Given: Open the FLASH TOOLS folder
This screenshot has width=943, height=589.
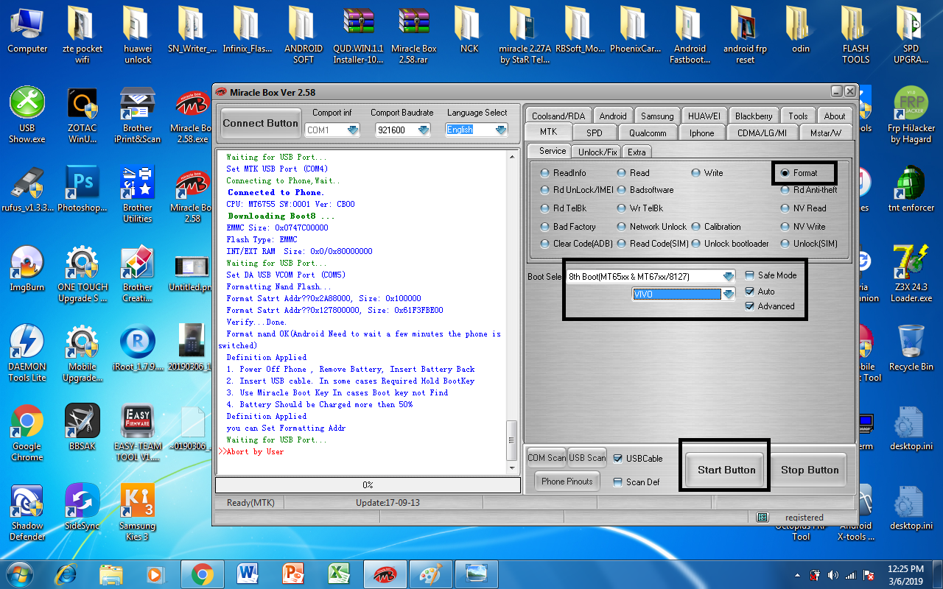Looking at the screenshot, I should tap(856, 35).
